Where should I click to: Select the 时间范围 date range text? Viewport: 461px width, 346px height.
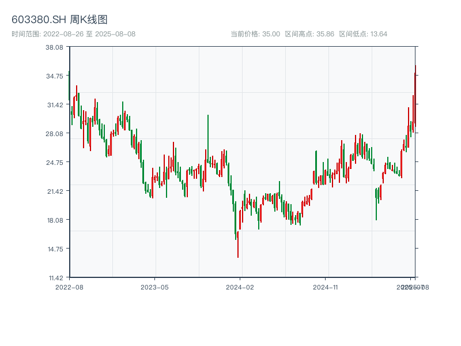pos(73,34)
